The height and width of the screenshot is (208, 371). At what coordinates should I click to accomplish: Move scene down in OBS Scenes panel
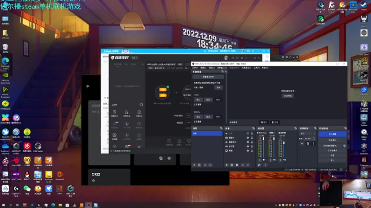pyautogui.click(x=211, y=165)
